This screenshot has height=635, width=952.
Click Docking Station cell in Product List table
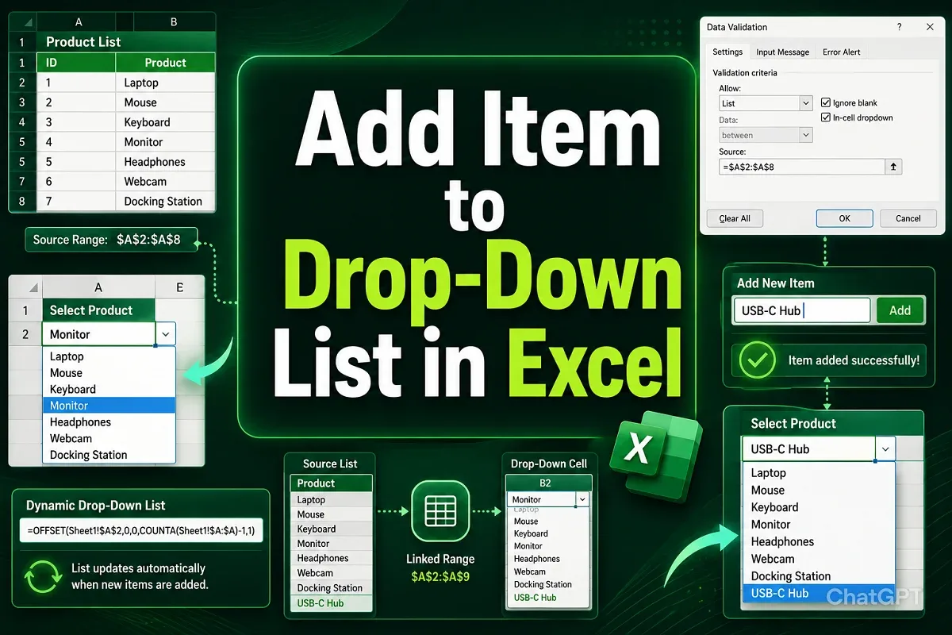click(x=165, y=202)
